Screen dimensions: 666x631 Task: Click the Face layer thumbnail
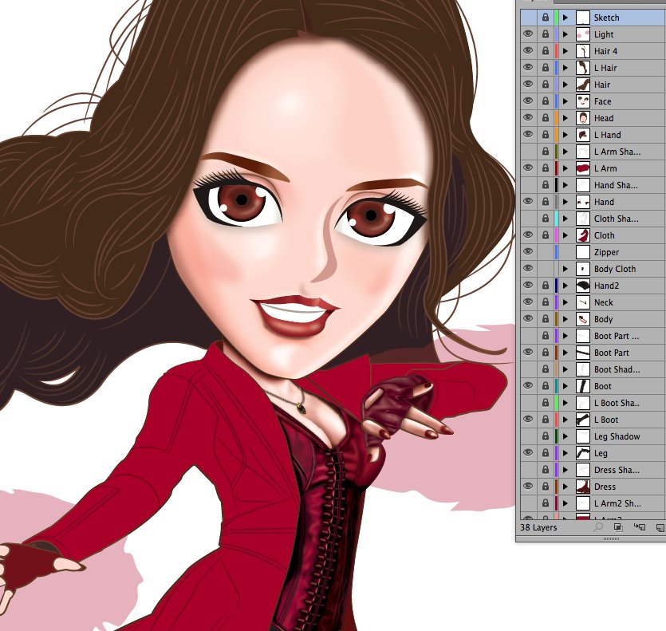(583, 101)
